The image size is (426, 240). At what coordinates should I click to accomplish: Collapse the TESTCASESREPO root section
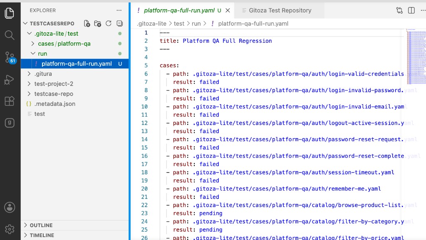(x=25, y=23)
